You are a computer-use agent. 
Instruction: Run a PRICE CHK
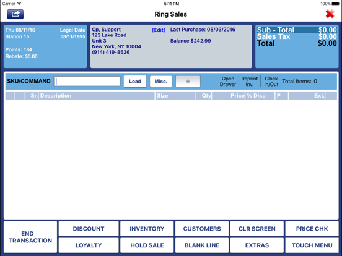312,229
